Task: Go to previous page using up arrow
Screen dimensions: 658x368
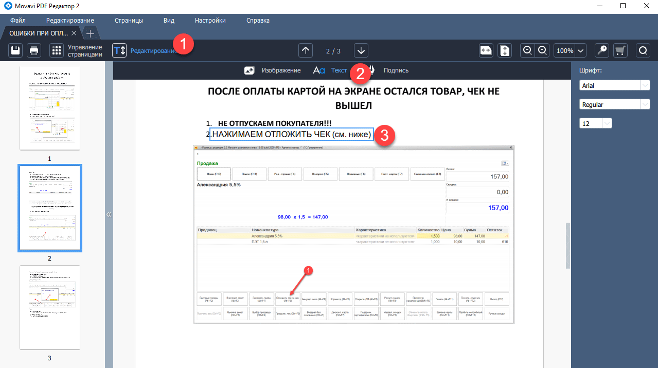Action: 306,50
